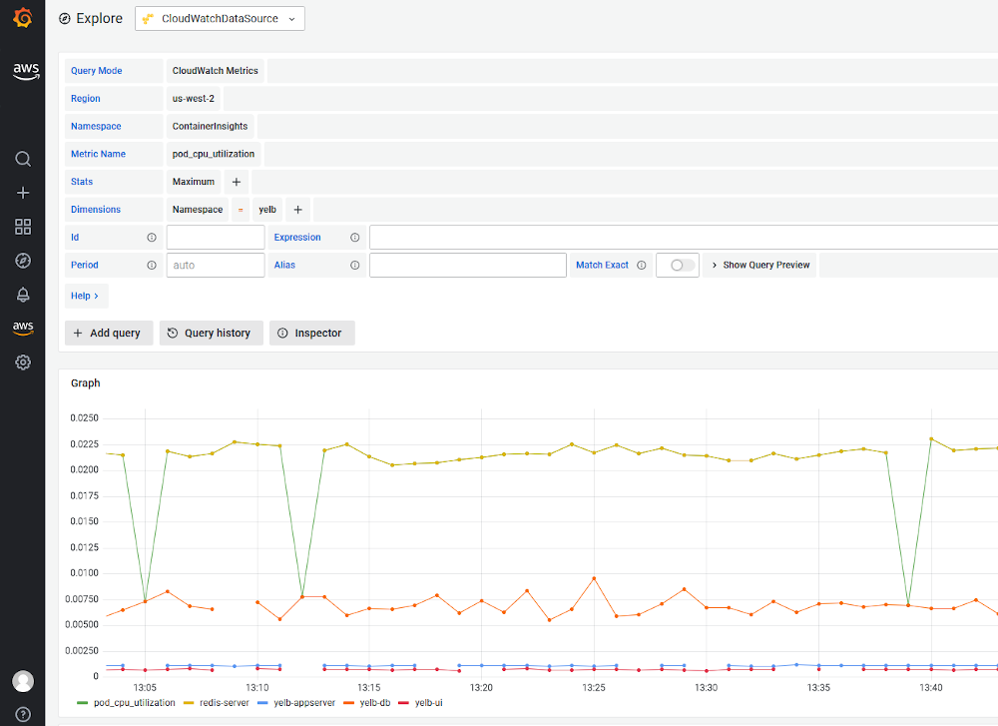Click the Create (plus) sidebar icon
998x726 pixels.
(22, 193)
